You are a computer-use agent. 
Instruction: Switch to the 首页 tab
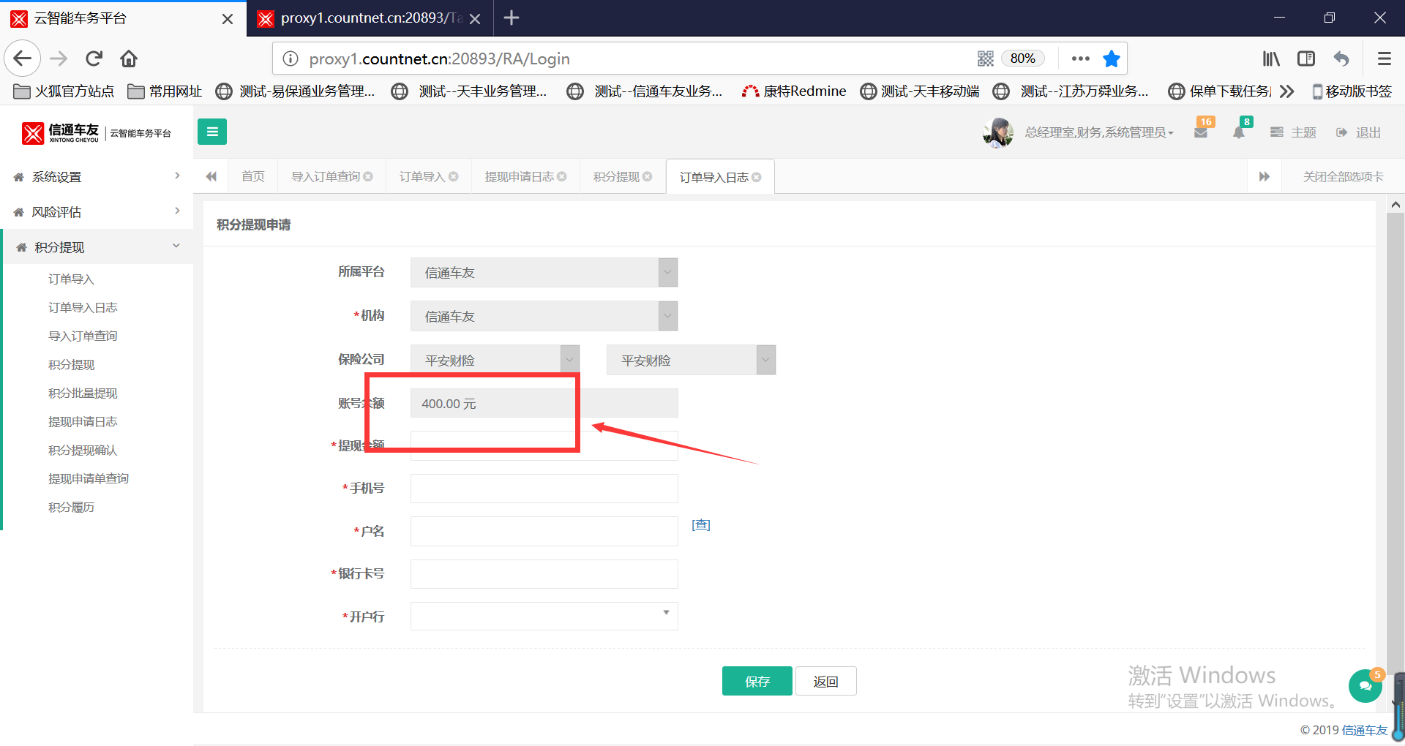tap(253, 177)
